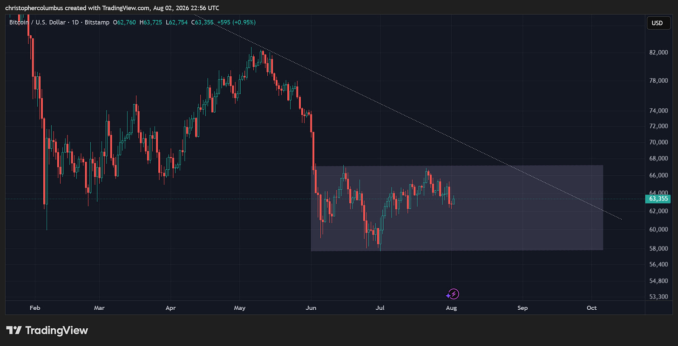Screen dimensions: 678x346
Task: Click the 68,000 price axis label
Action: click(x=659, y=159)
